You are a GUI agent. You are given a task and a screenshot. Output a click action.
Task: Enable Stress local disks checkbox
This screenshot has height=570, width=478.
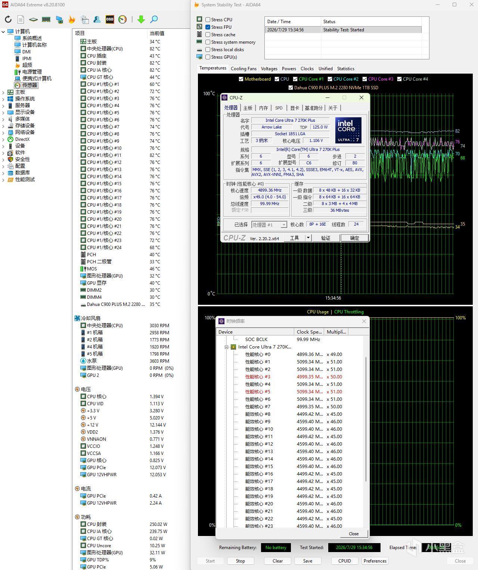(208, 50)
